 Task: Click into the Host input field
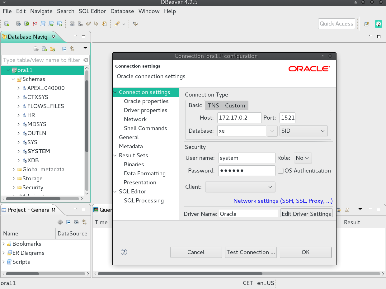239,118
